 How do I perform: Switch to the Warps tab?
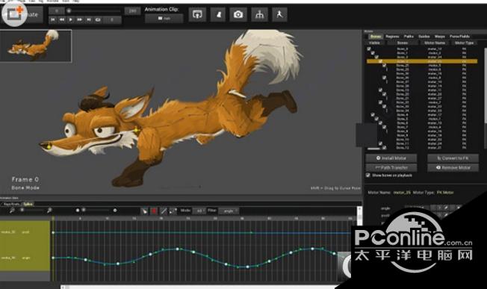coord(440,37)
